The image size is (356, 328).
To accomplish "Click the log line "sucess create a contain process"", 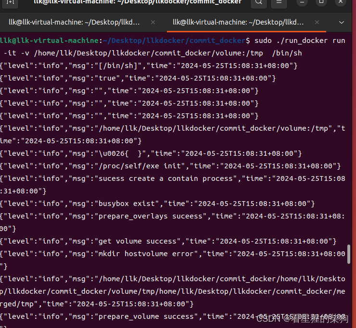I will [173, 185].
